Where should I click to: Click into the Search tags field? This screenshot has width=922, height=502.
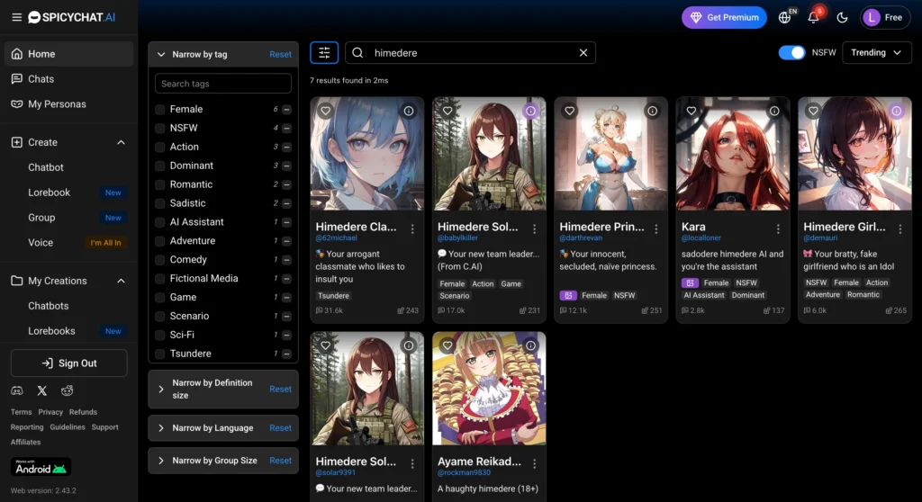pyautogui.click(x=223, y=84)
